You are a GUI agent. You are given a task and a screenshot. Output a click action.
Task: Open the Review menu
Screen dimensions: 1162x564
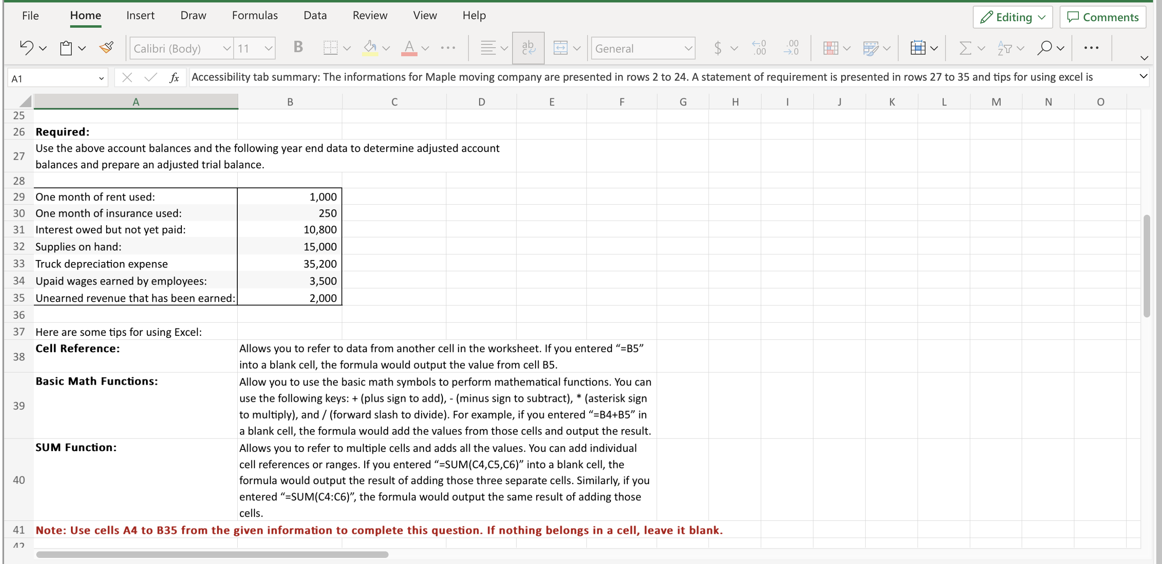(370, 15)
